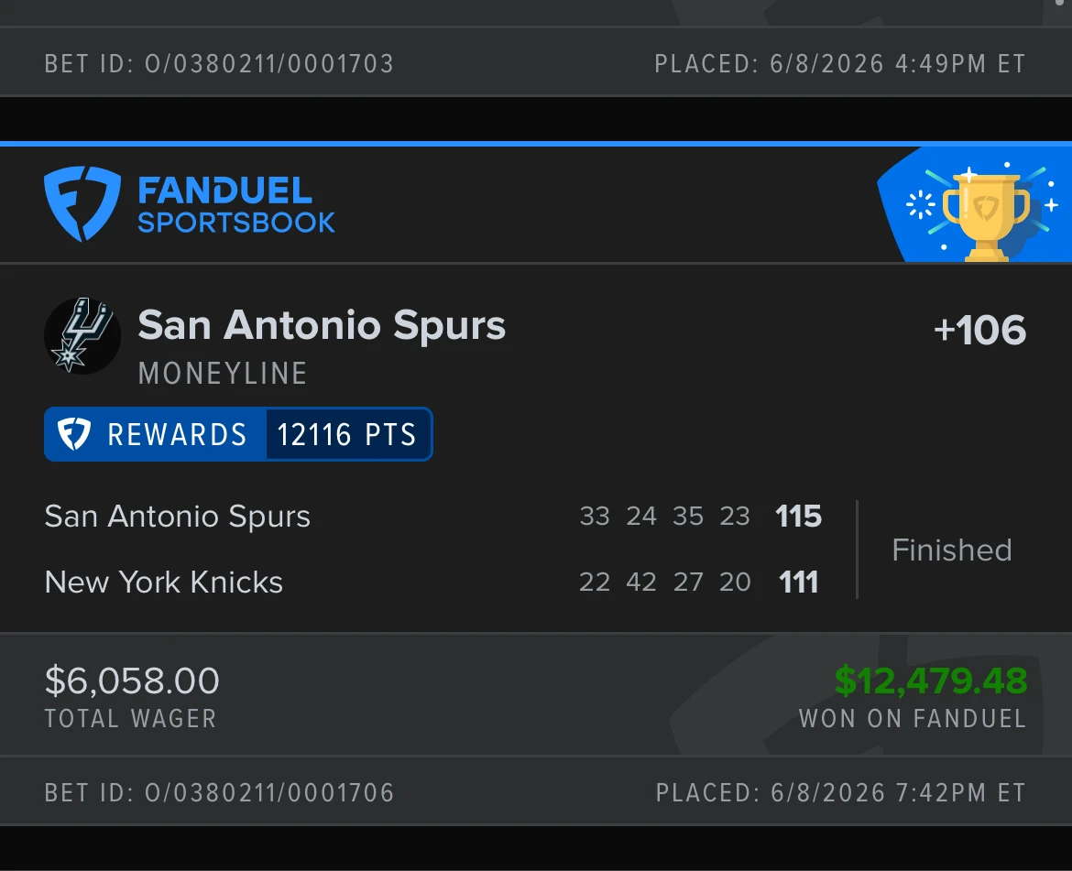Tap the +106 odds value

click(979, 330)
